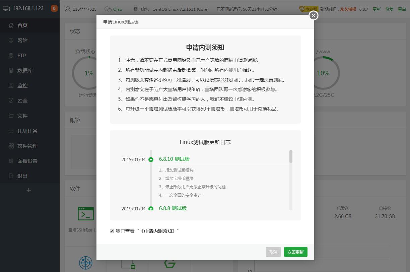Click the gear icon beside 系统 label
Image resolution: width=410 pixels, height=272 pixels.
135,9
